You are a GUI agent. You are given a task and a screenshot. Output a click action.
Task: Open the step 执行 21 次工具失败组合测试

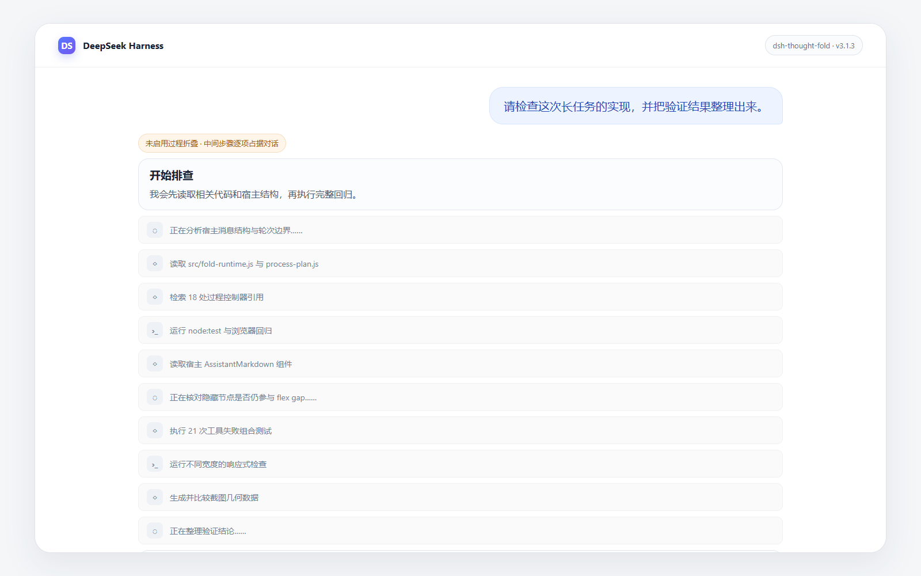pos(461,431)
